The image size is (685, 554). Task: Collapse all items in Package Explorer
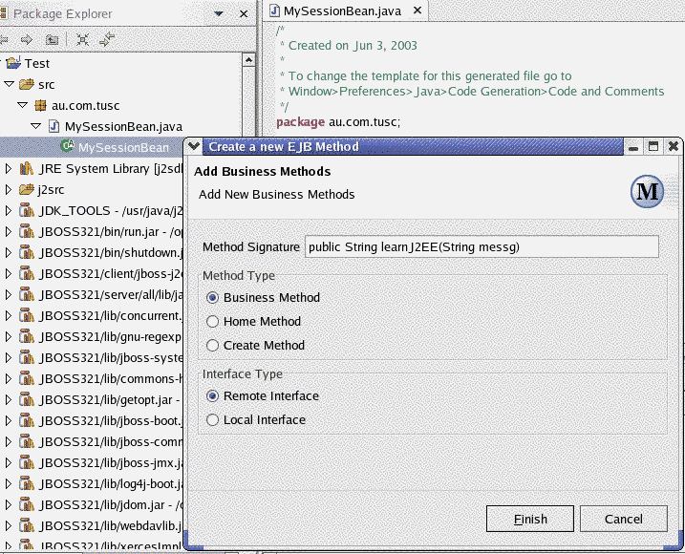(x=83, y=39)
